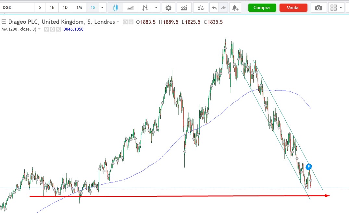This screenshot has width=349, height=213.
Task: Select the candlestick chart style
Action: click(115, 8)
